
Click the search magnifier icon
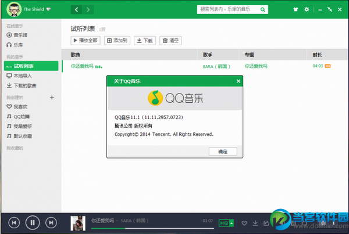[x=263, y=9]
